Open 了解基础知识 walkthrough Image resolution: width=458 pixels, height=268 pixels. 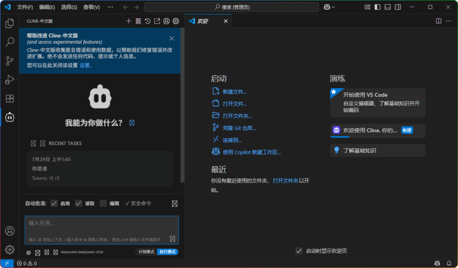click(377, 151)
